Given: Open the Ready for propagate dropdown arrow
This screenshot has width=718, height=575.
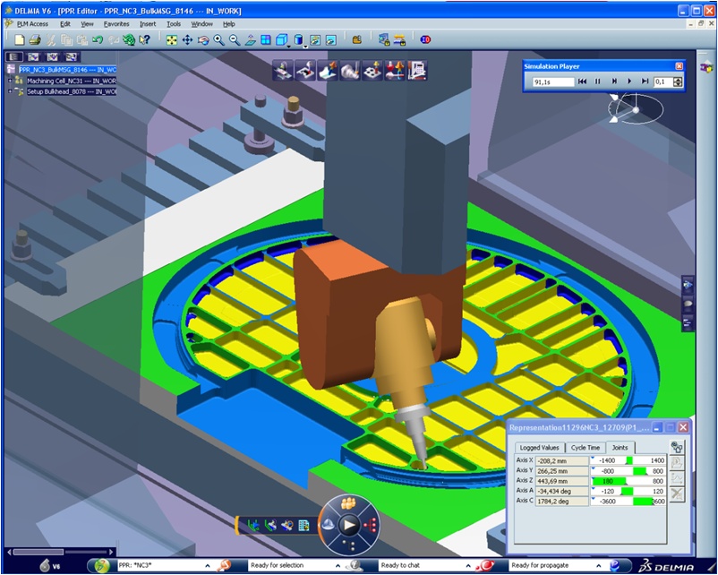Looking at the screenshot, I should coord(599,566).
